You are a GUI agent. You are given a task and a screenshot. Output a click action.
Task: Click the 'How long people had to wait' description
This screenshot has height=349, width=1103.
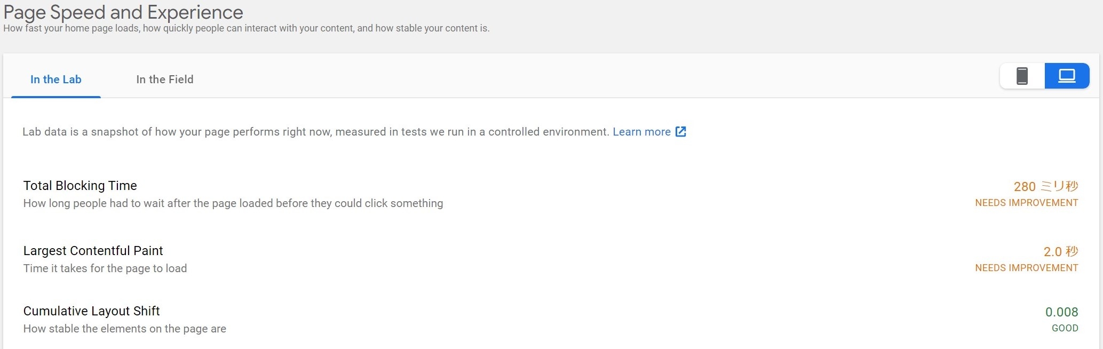pyautogui.click(x=233, y=203)
